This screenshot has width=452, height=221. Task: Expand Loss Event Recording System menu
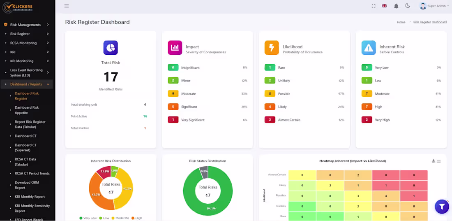point(26,72)
